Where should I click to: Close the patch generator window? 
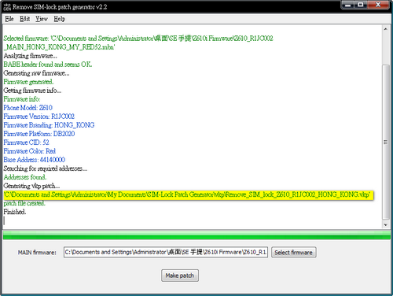(378, 5)
